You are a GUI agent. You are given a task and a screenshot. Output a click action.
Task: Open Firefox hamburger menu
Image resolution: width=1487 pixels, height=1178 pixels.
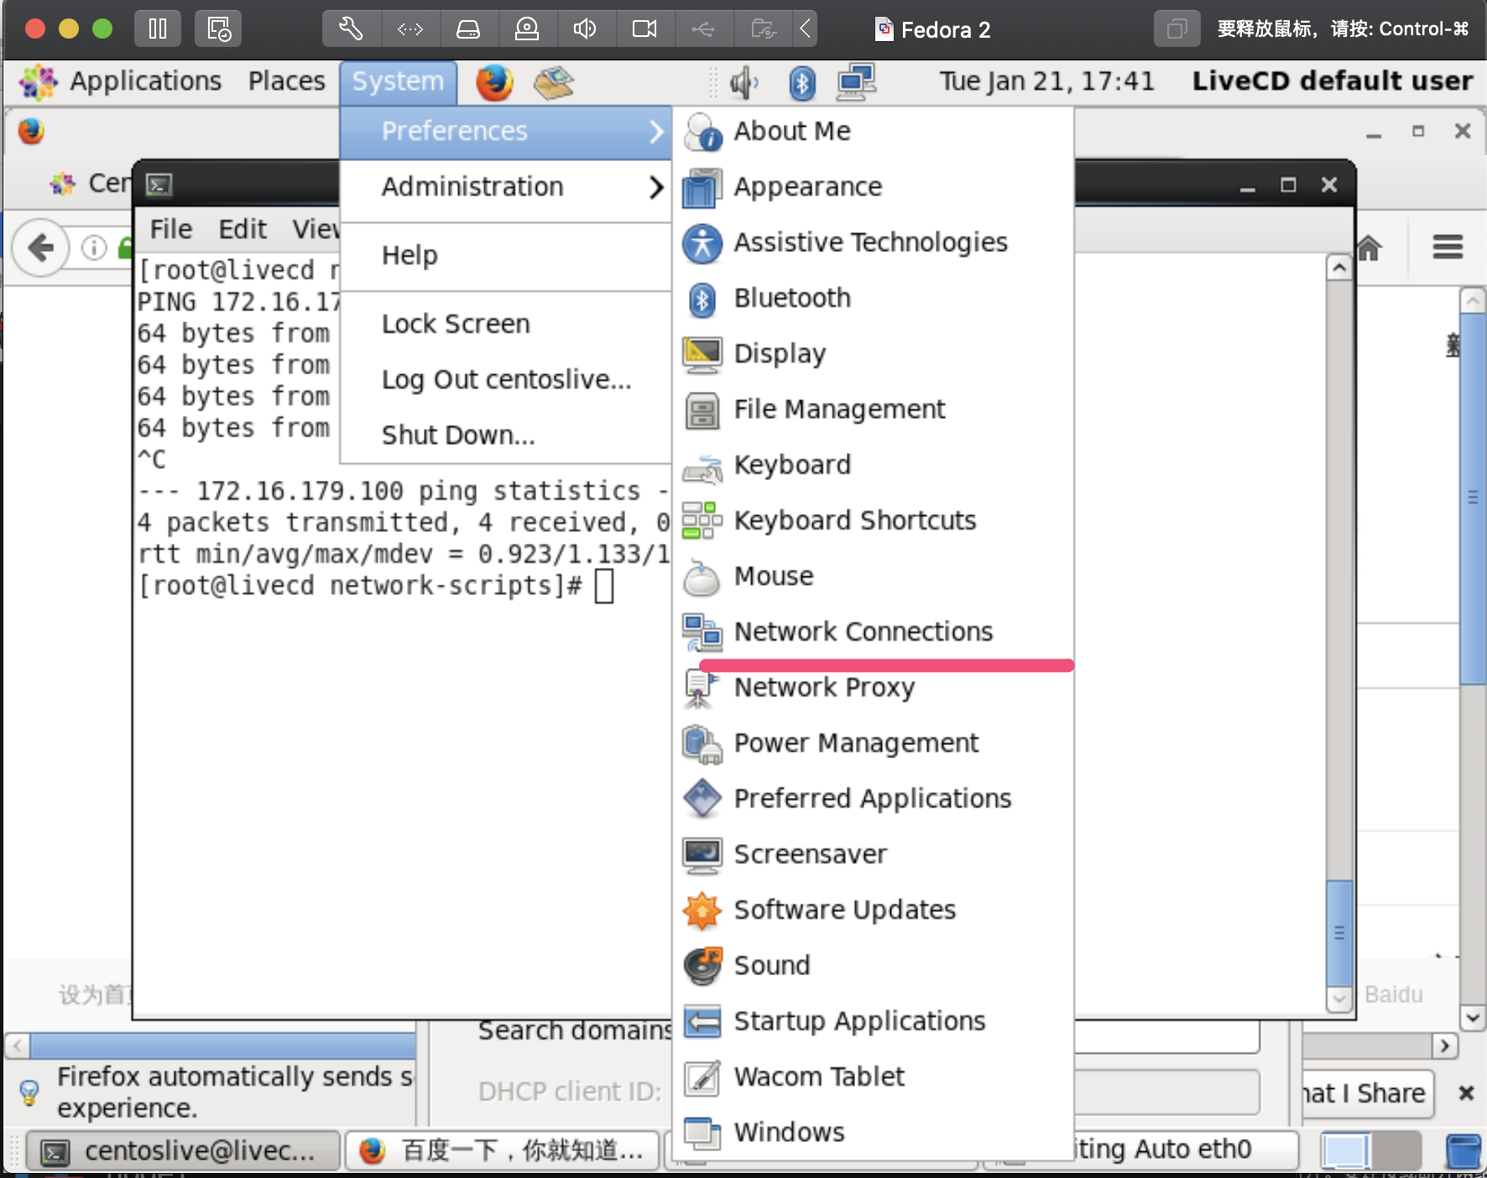click(1448, 247)
